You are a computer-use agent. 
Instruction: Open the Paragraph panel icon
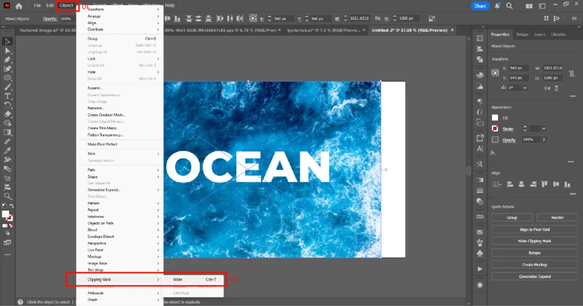479,101
